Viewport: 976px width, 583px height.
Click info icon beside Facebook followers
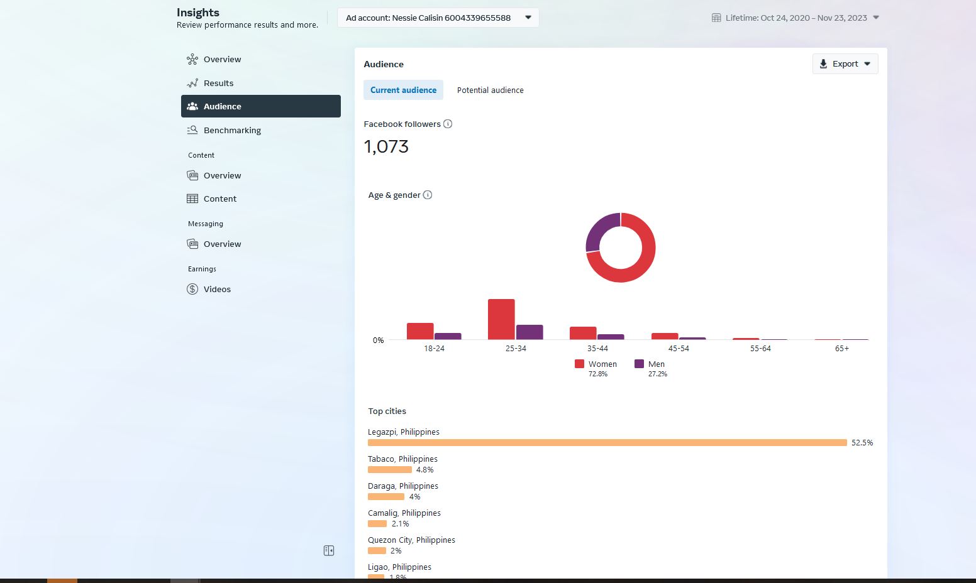pyautogui.click(x=448, y=124)
